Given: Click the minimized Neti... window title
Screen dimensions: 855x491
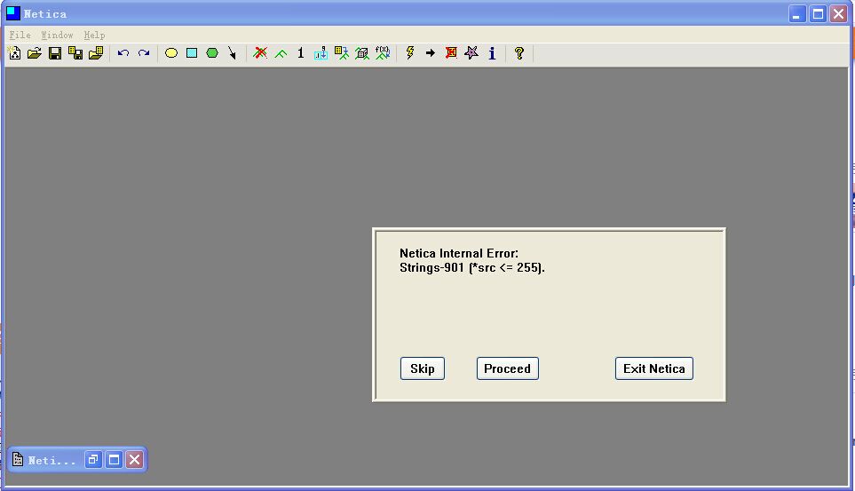Looking at the screenshot, I should (x=51, y=461).
